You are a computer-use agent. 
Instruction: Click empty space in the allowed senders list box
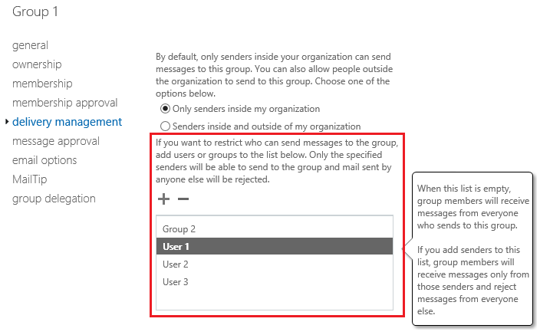click(x=275, y=301)
